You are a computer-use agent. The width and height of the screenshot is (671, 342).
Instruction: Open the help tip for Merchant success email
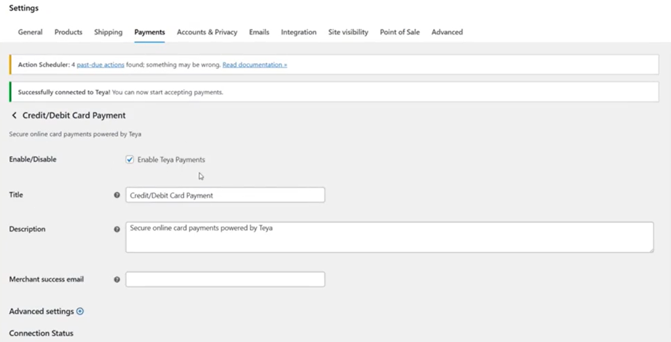tap(117, 280)
